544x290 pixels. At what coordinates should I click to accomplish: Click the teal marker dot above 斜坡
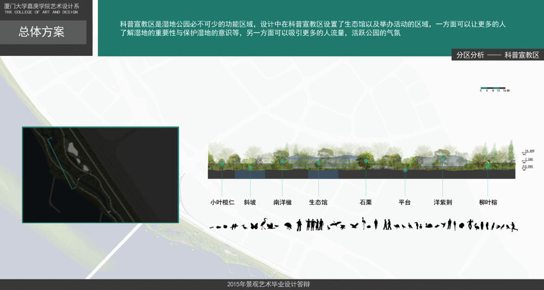(250, 167)
